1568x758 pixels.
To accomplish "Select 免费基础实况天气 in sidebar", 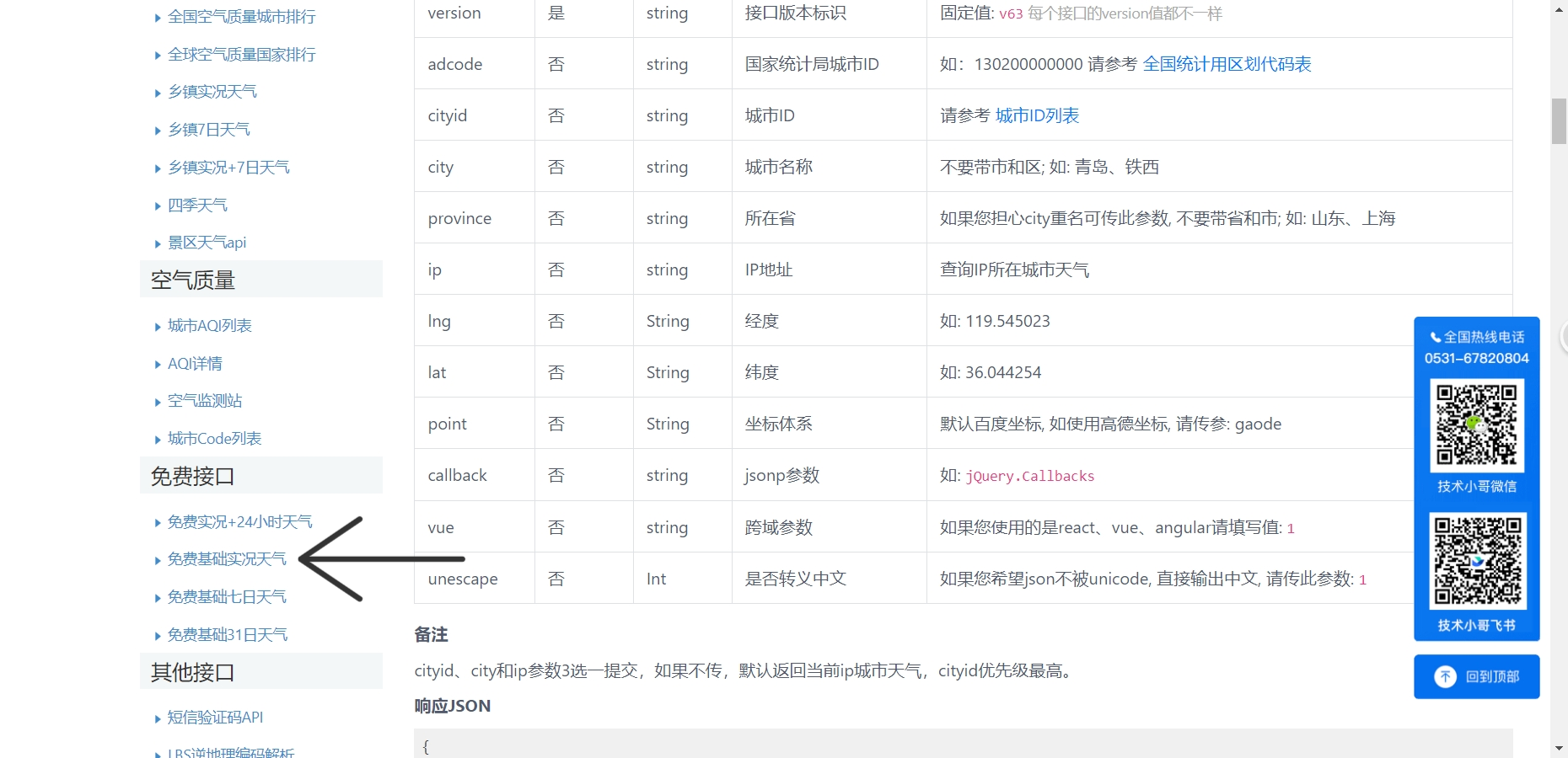I will (227, 559).
